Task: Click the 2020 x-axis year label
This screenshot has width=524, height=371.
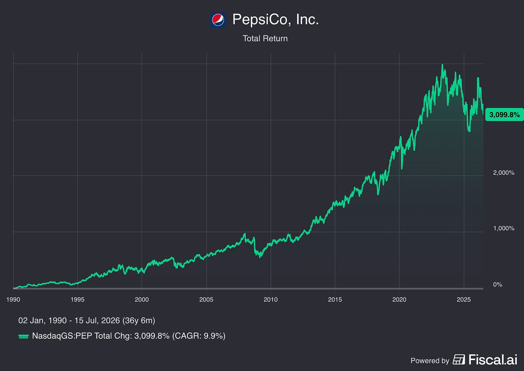Action: click(399, 299)
